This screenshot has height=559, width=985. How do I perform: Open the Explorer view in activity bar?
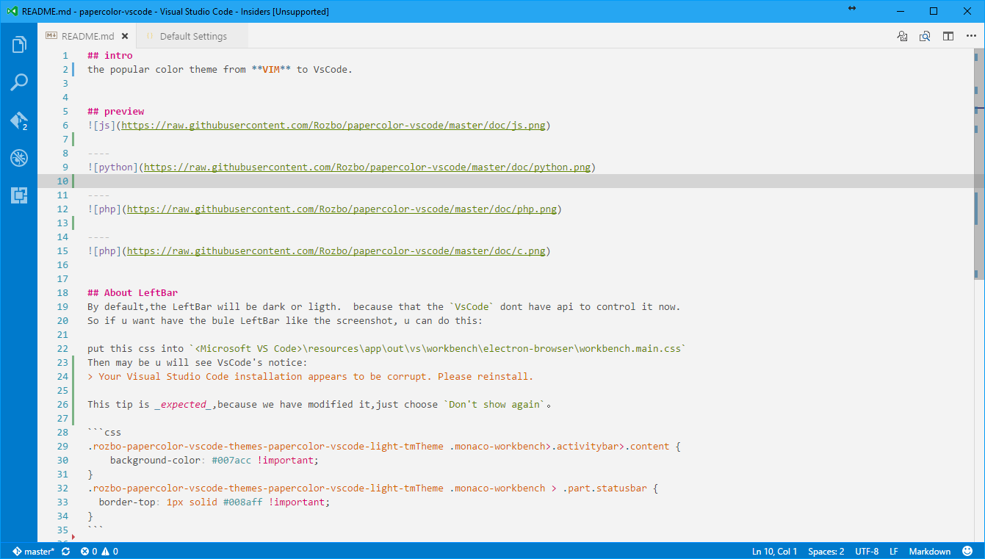coord(19,45)
